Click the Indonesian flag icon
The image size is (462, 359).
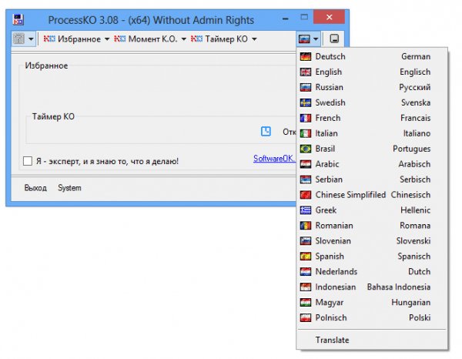pyautogui.click(x=306, y=287)
